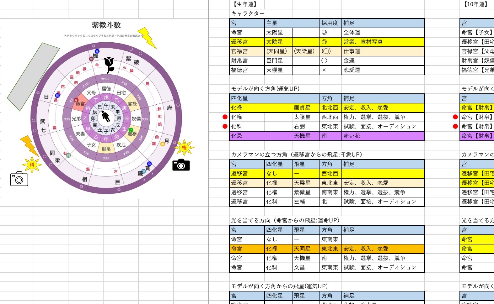Select the モデルが向く方角からの飛星(運気UP) heading
Viewport: 494px width, 304px height.
(279, 286)
